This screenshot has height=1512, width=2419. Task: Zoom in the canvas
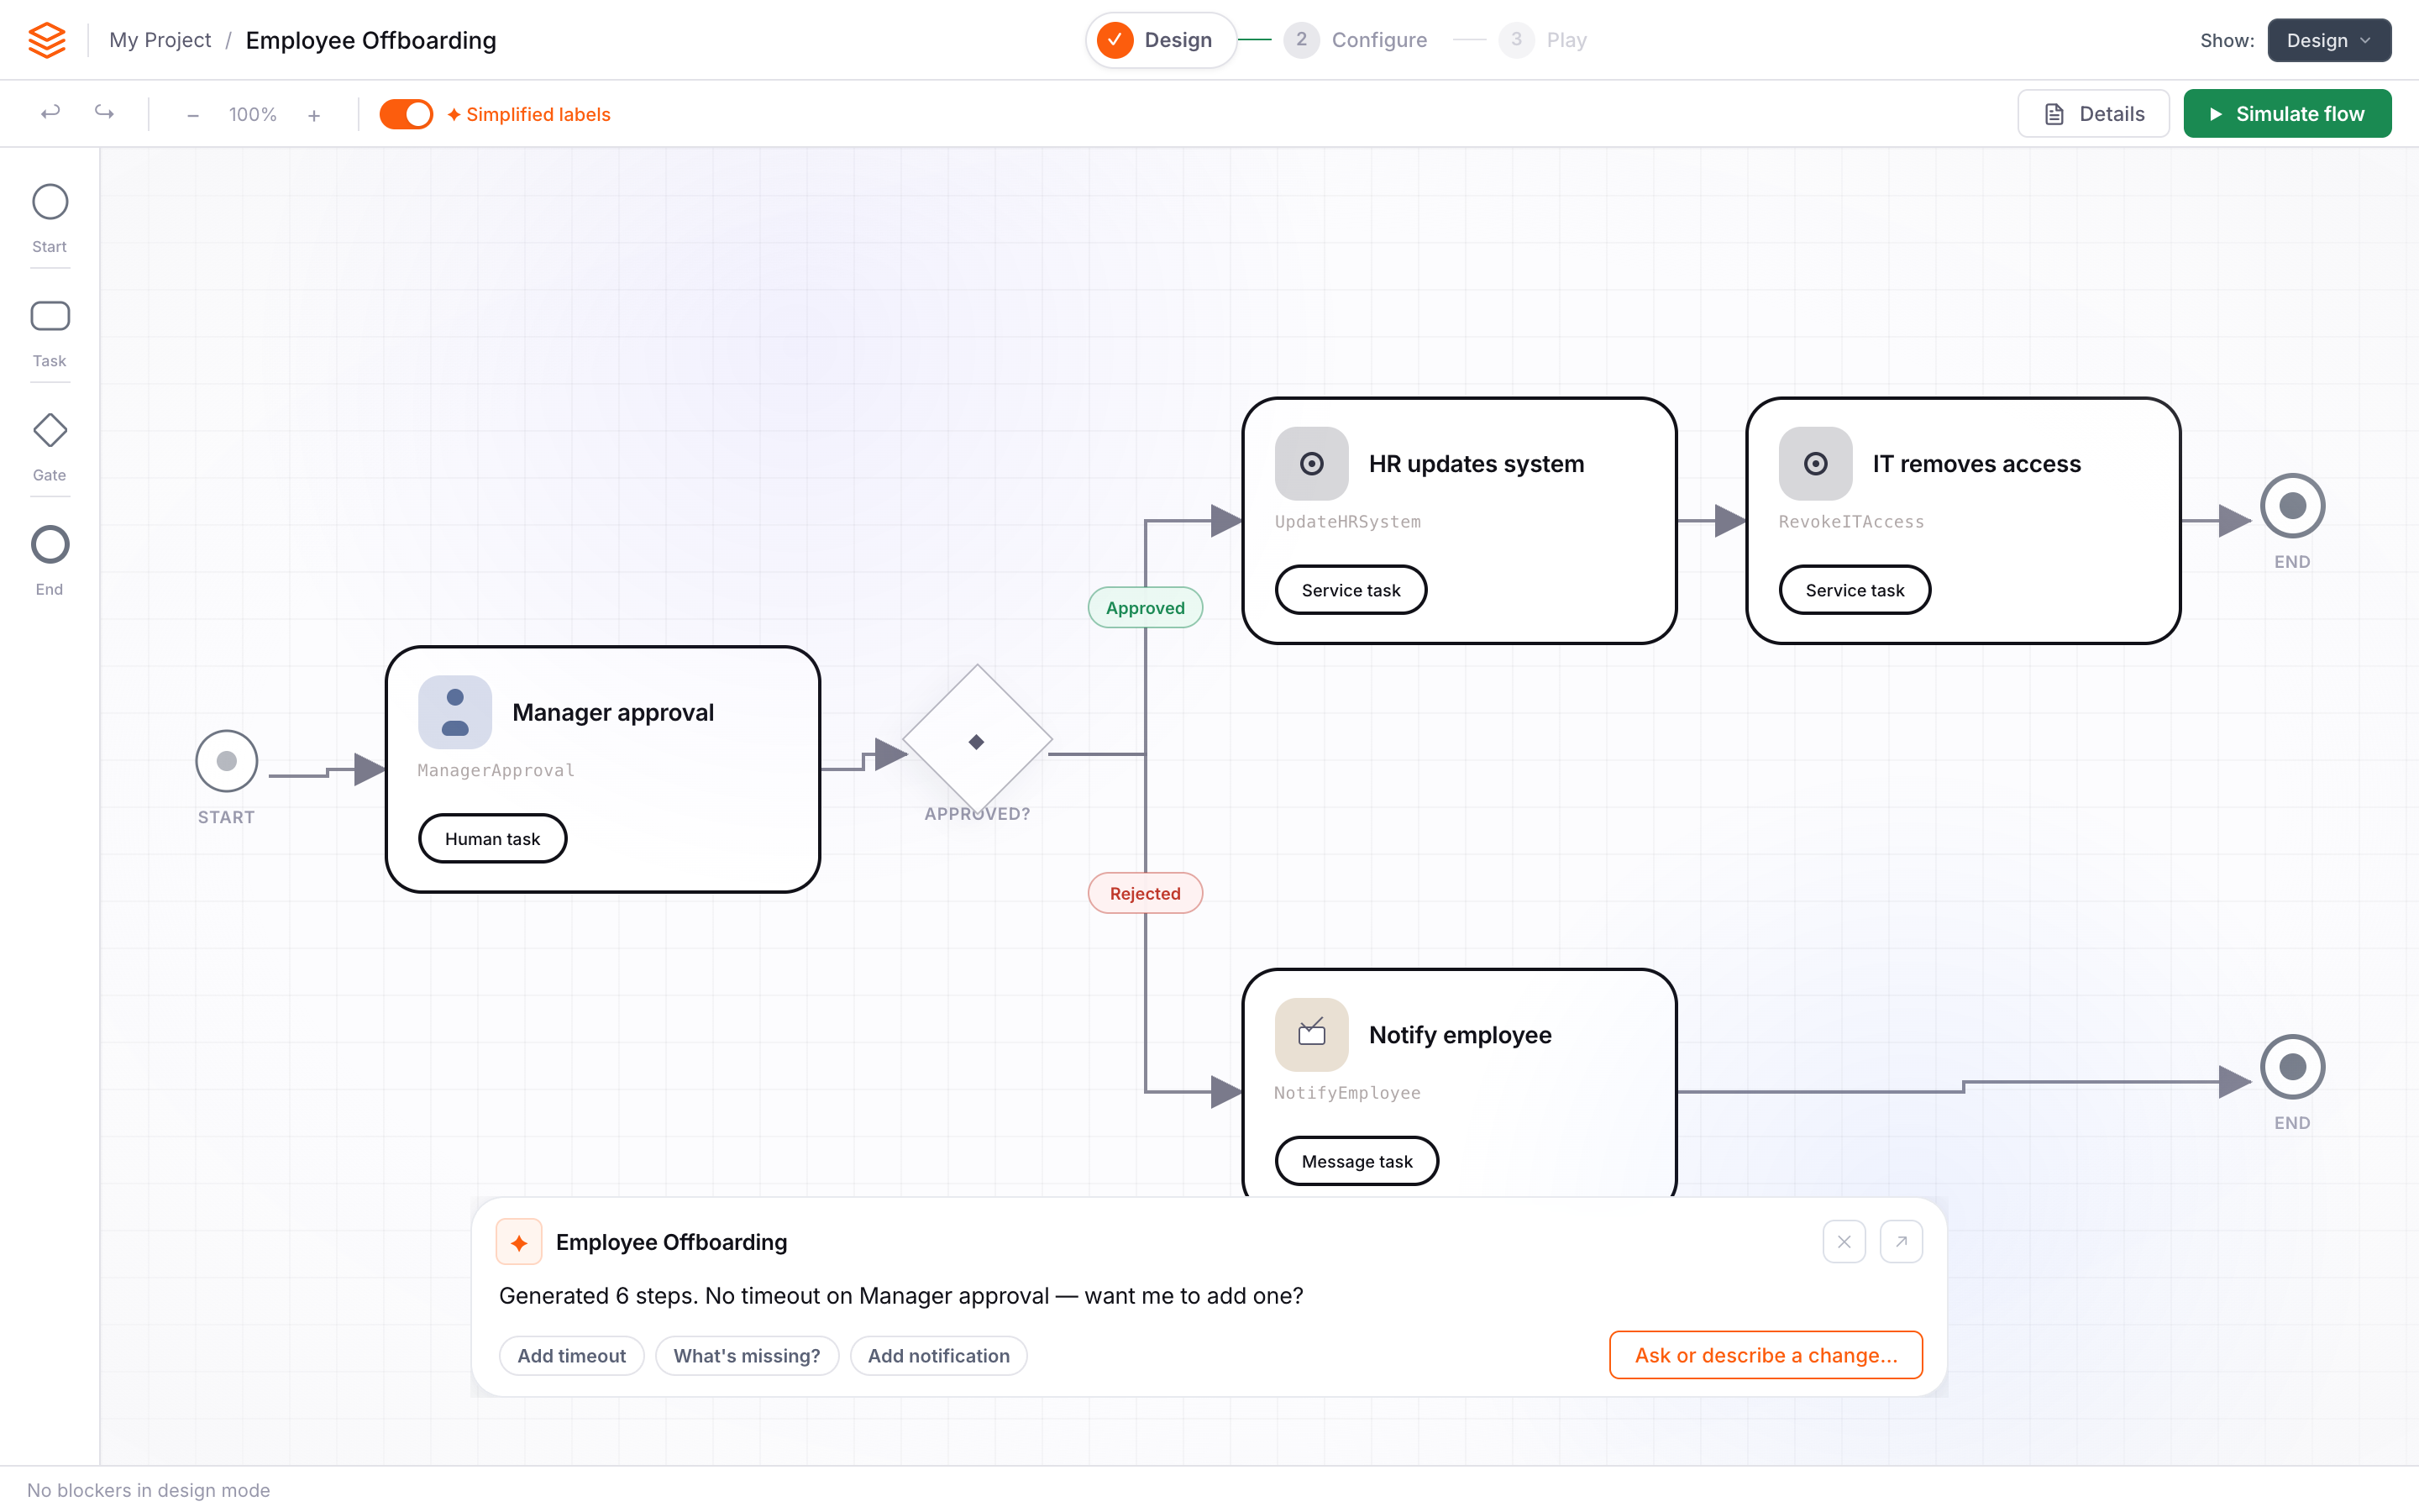312,114
